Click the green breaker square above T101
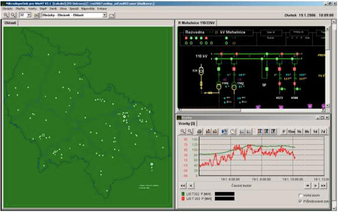The height and width of the screenshot is (212, 338). pos(219,69)
